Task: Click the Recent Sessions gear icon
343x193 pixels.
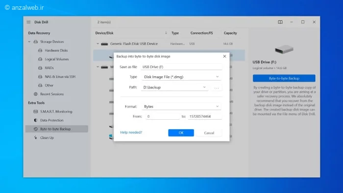Action: [35, 94]
